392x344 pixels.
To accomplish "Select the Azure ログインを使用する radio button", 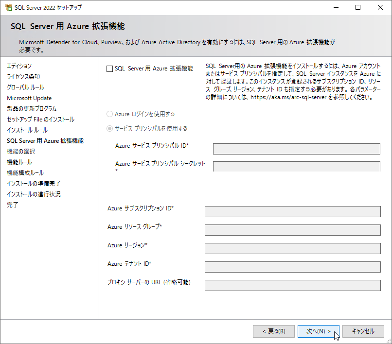I will 109,114.
